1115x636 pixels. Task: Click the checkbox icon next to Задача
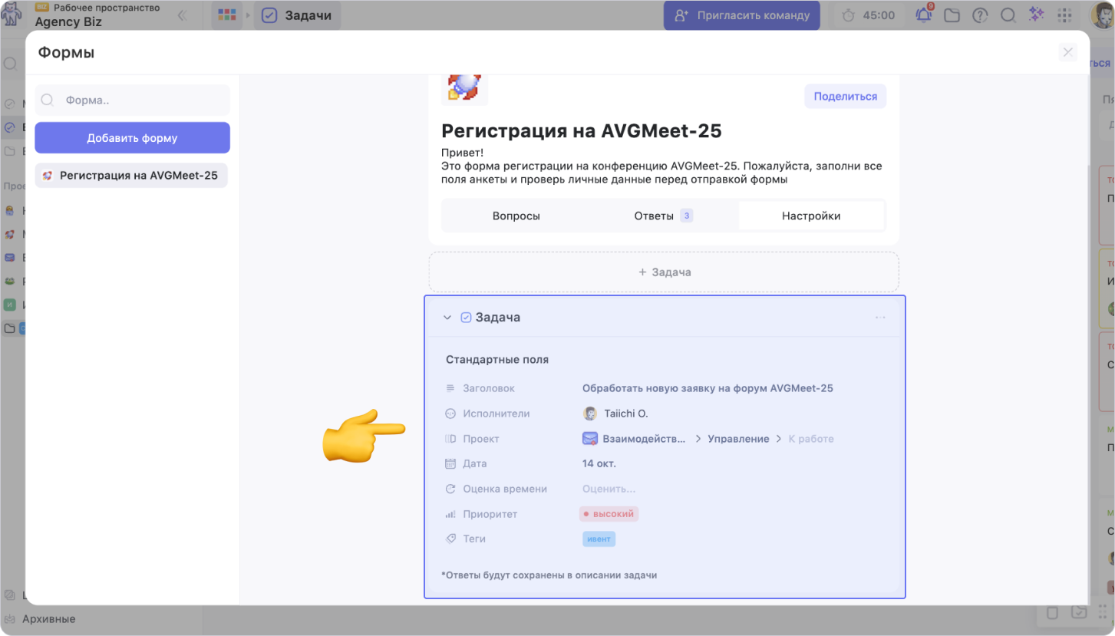pyautogui.click(x=466, y=318)
